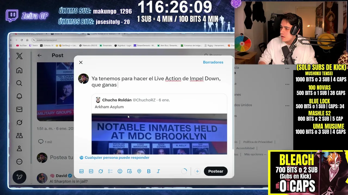348x195 pixels.
Task: Open the Get Emoji bookmark
Action: click(67, 45)
